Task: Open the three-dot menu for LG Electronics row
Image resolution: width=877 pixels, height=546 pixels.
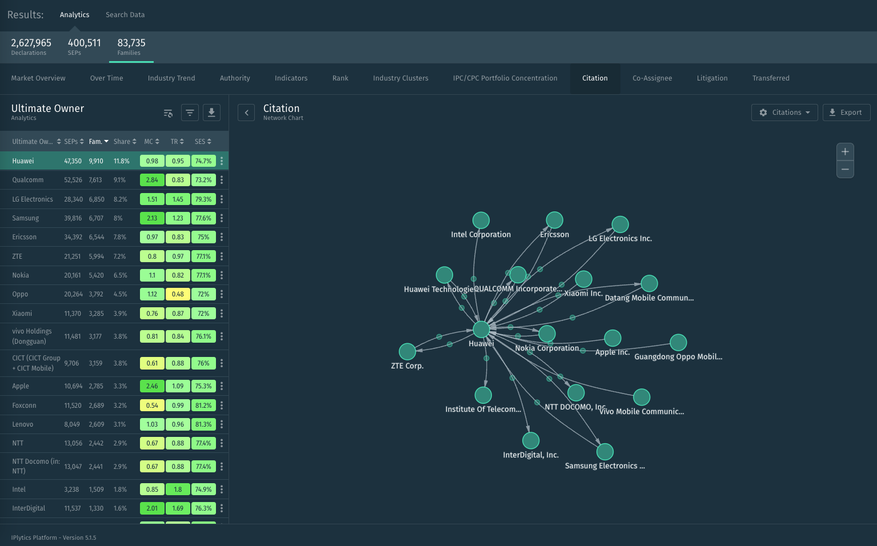Action: click(x=222, y=199)
